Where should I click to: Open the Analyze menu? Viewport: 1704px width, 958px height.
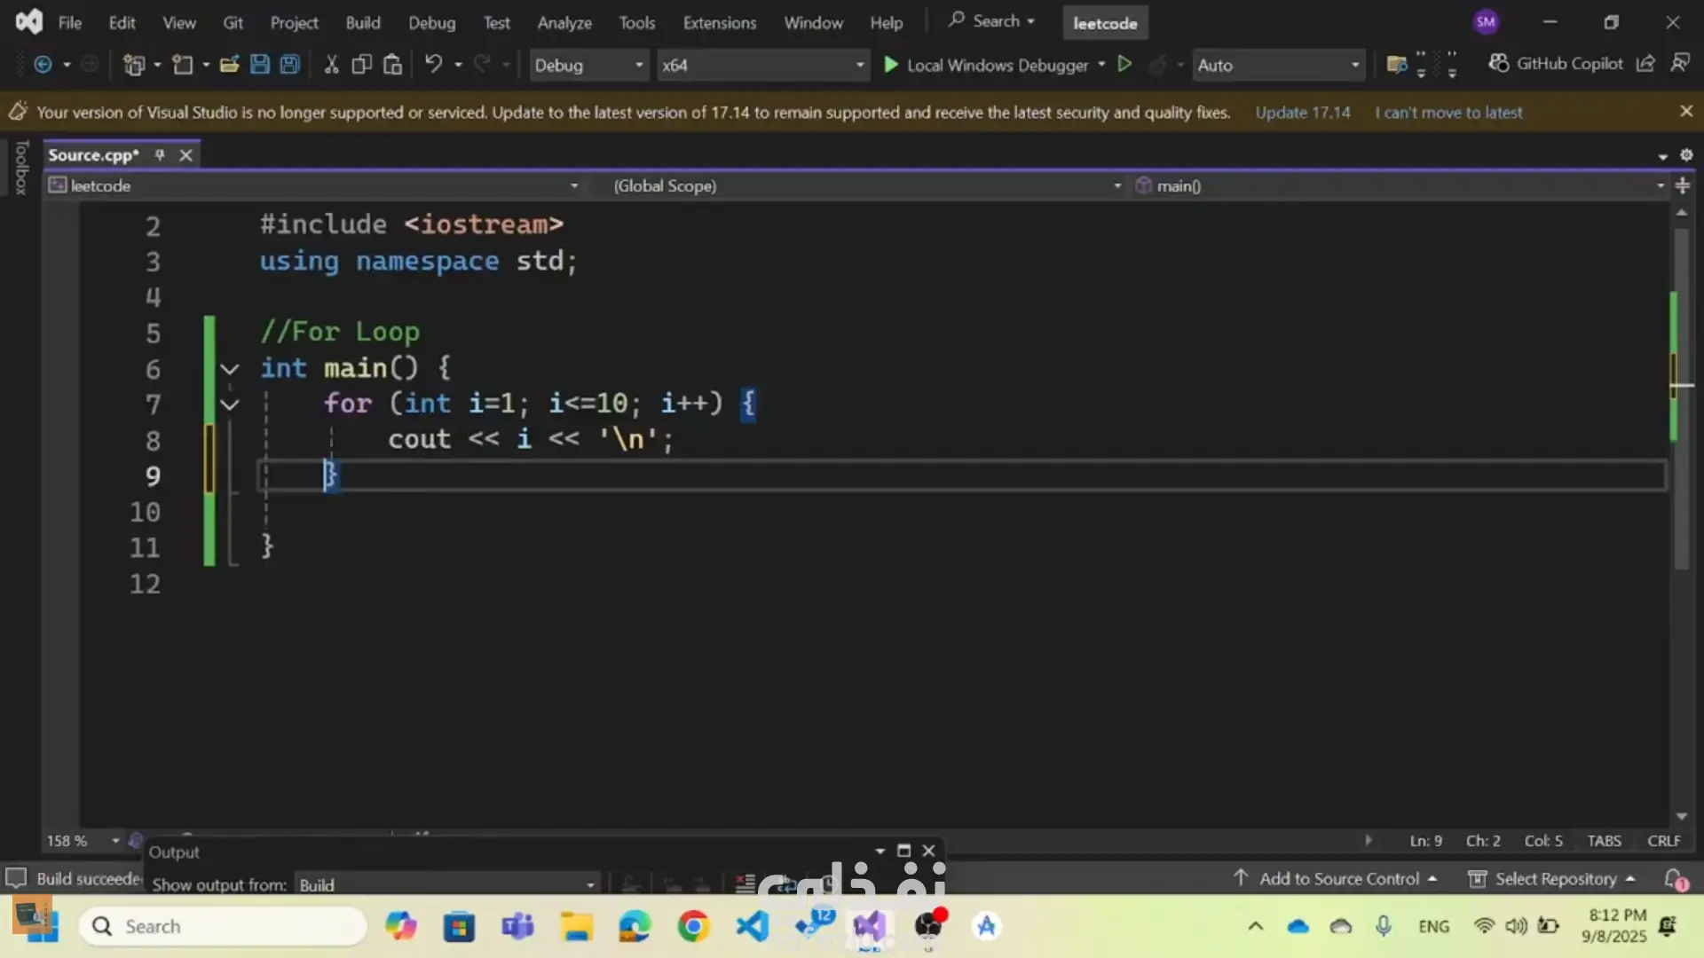[x=564, y=23]
